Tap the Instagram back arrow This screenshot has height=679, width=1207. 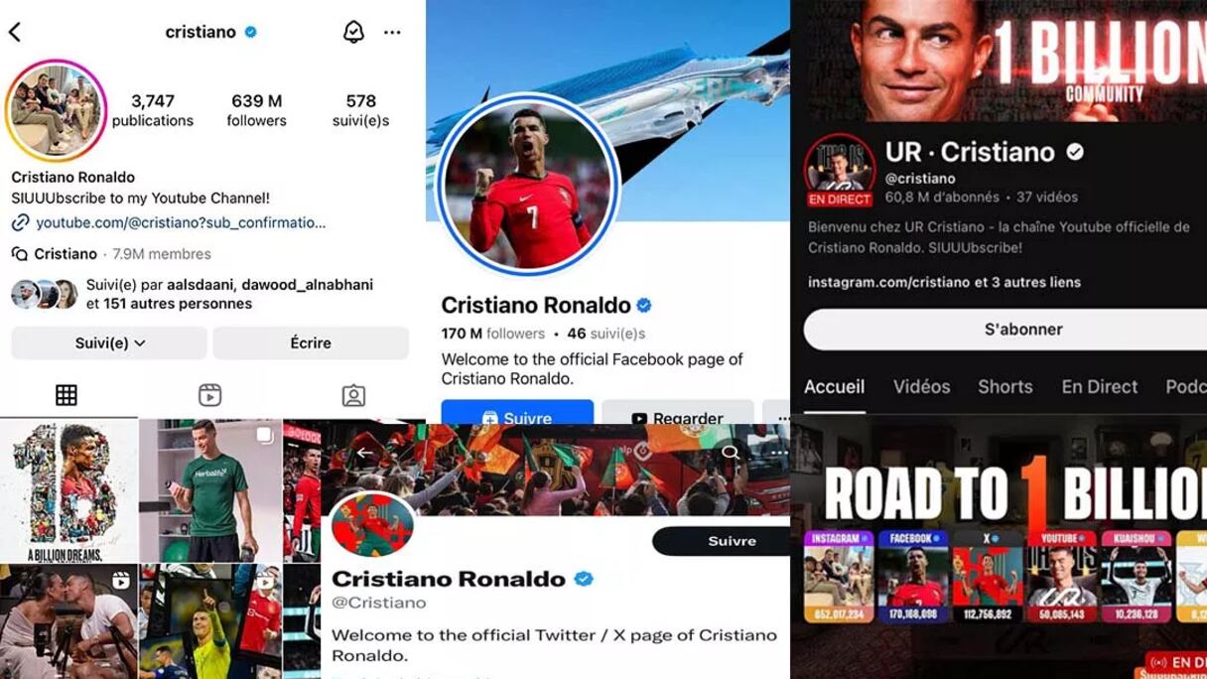14,32
